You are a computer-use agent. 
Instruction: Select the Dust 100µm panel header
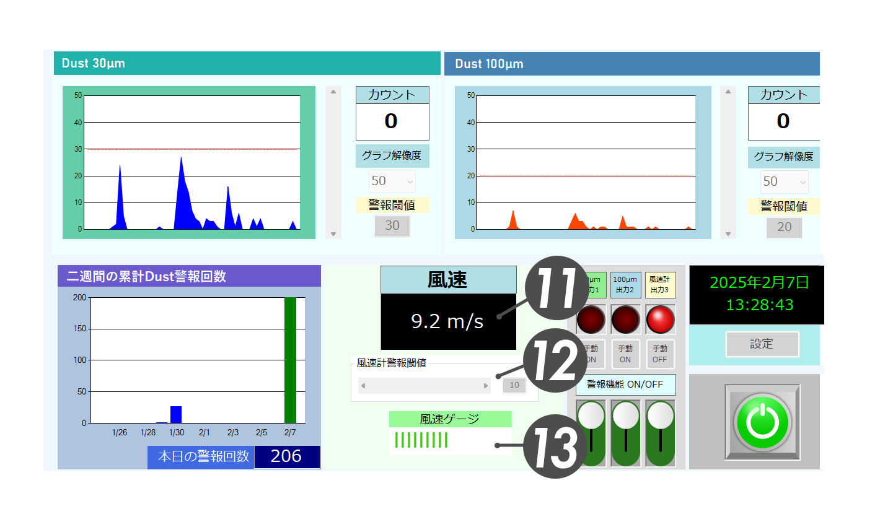tap(631, 64)
